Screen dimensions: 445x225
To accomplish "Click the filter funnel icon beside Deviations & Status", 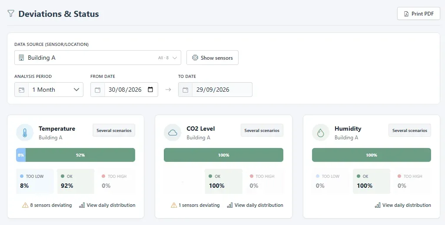I will (x=11, y=13).
